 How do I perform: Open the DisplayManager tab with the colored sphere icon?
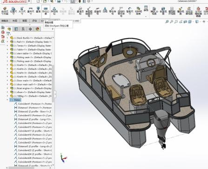coord(37,29)
